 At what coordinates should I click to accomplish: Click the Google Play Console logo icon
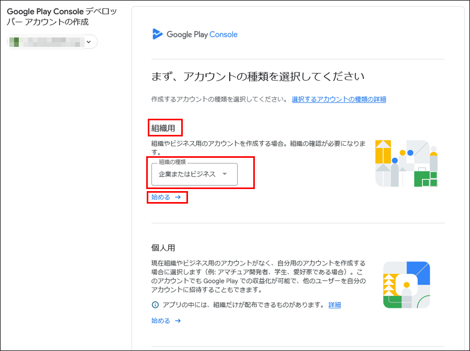tap(157, 34)
